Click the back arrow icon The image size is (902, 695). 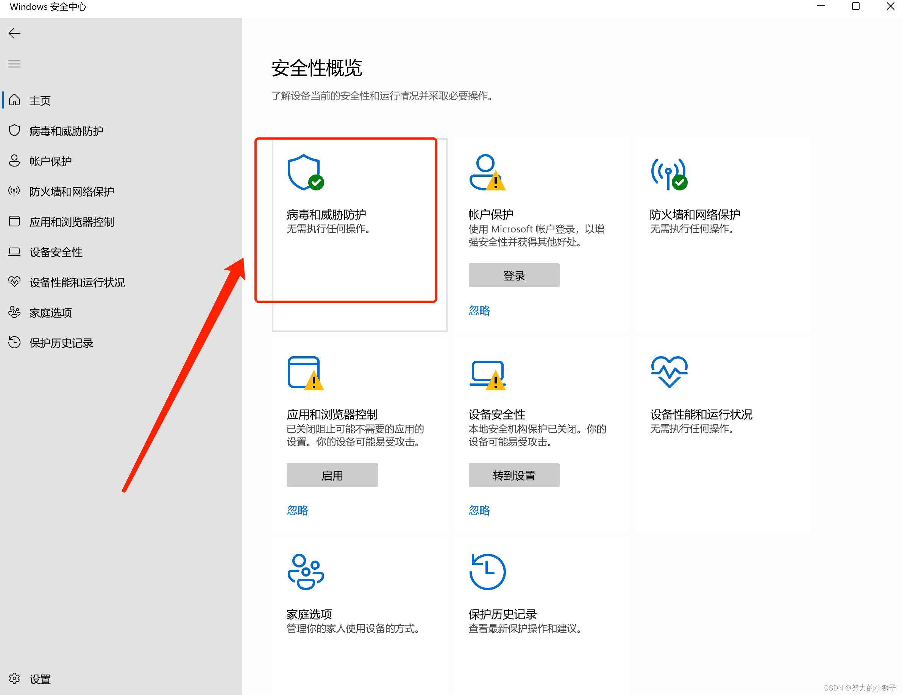14,33
